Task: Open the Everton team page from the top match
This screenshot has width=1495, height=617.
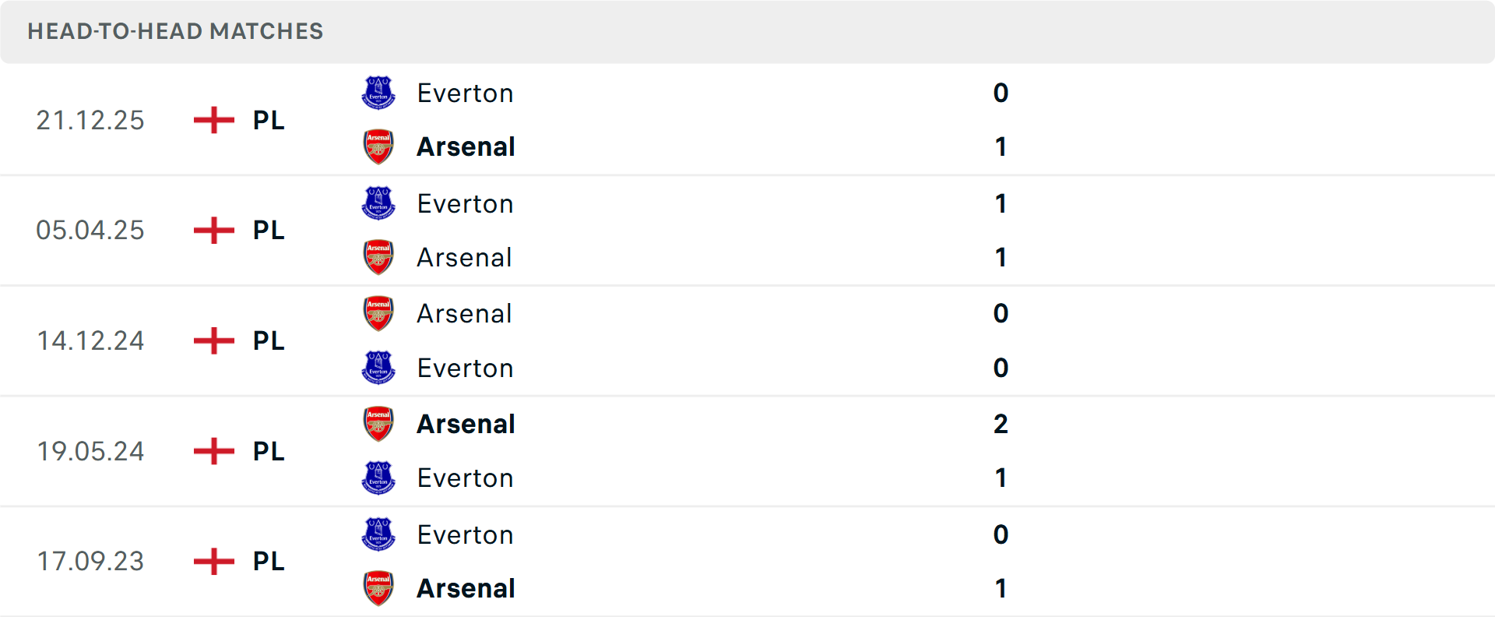Action: 465,93
